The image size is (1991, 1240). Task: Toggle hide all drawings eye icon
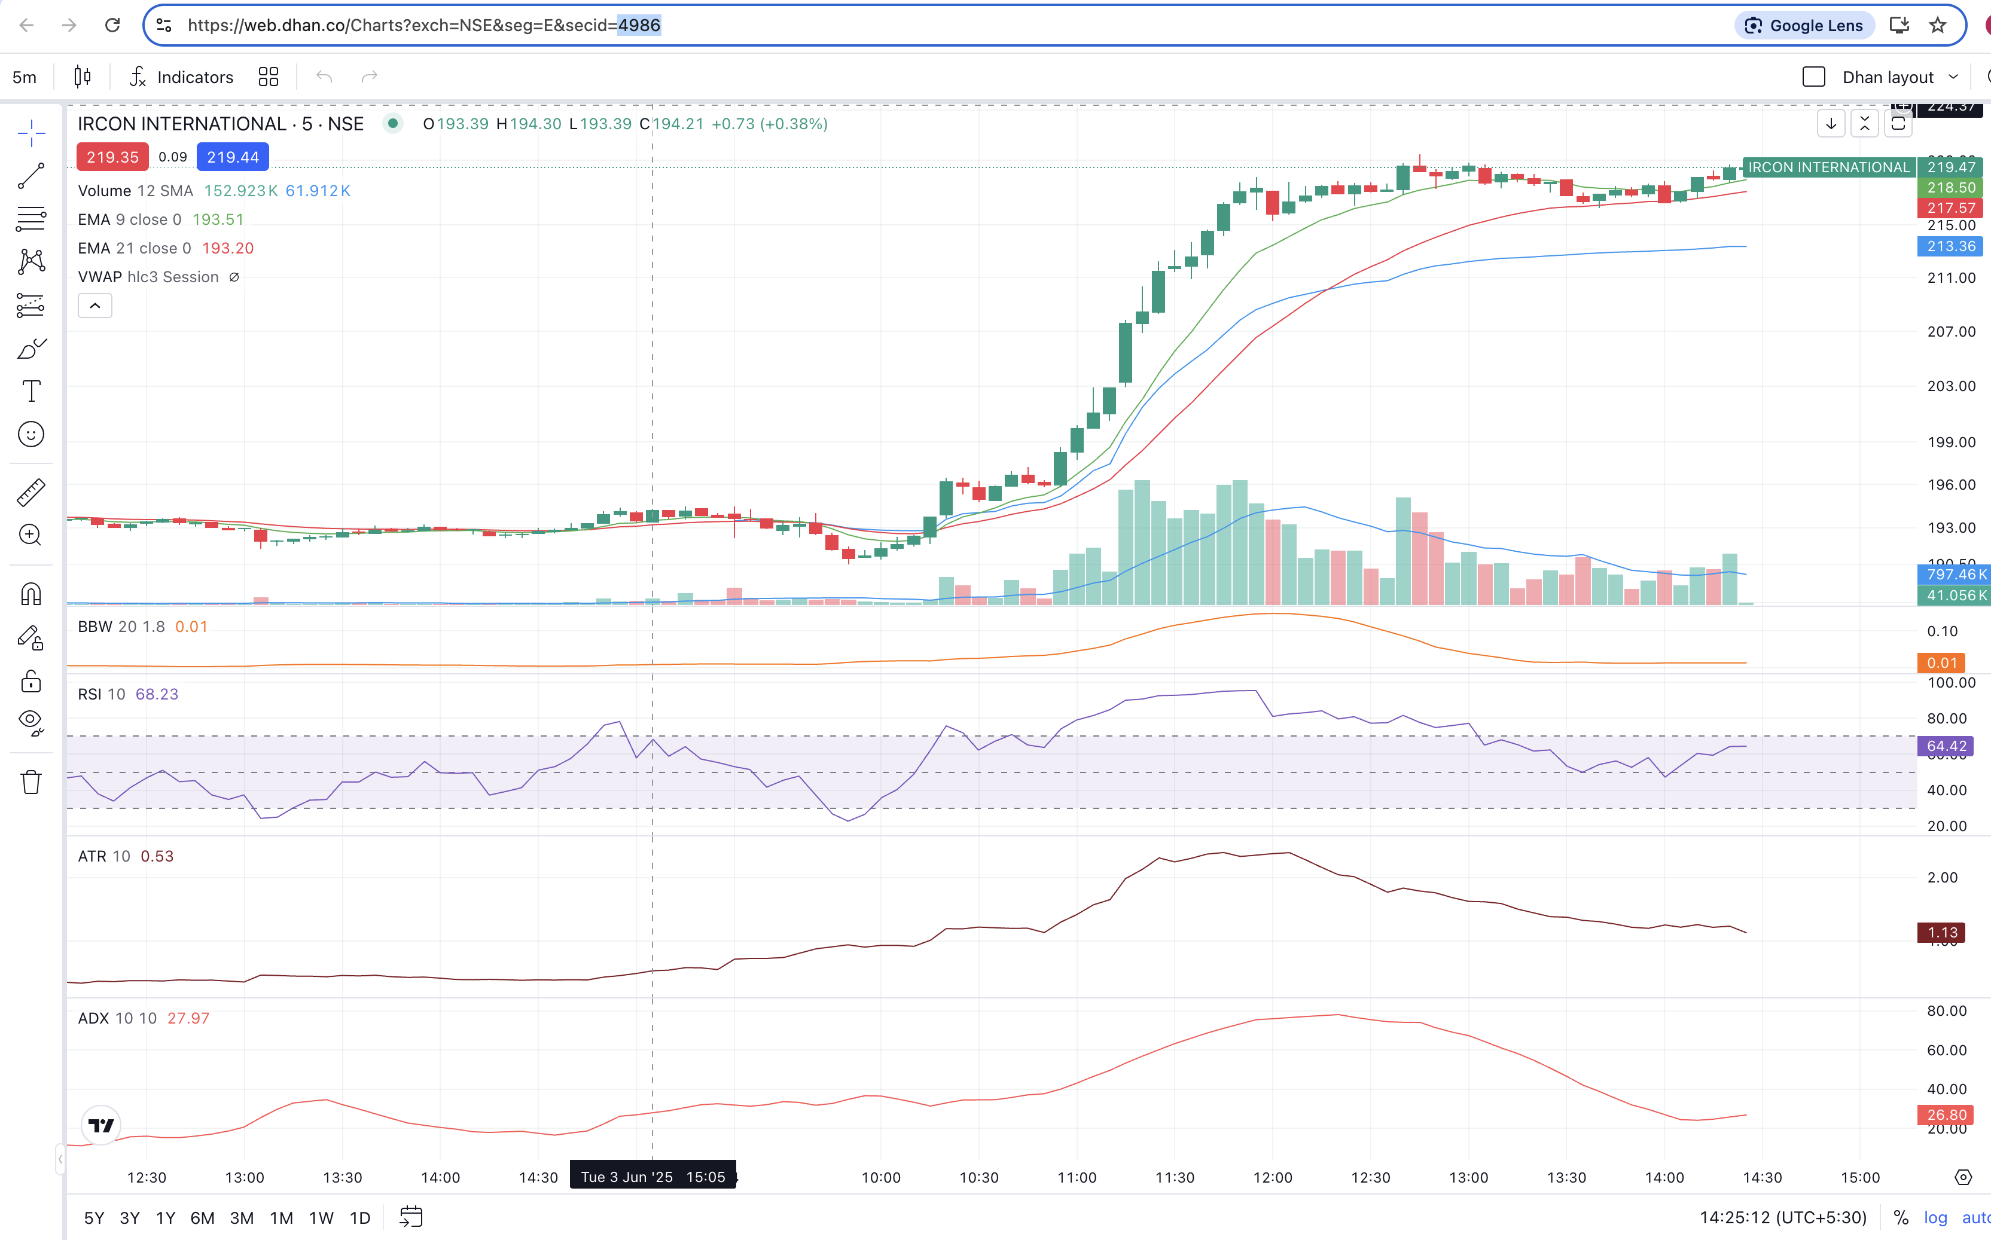(x=31, y=722)
